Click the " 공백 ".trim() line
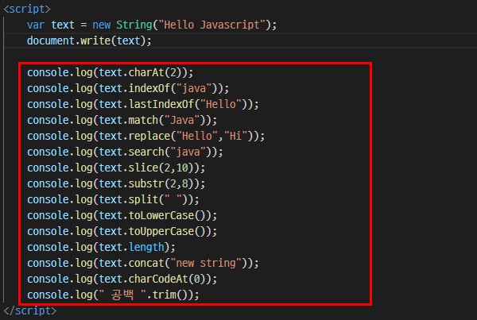 coord(113,295)
